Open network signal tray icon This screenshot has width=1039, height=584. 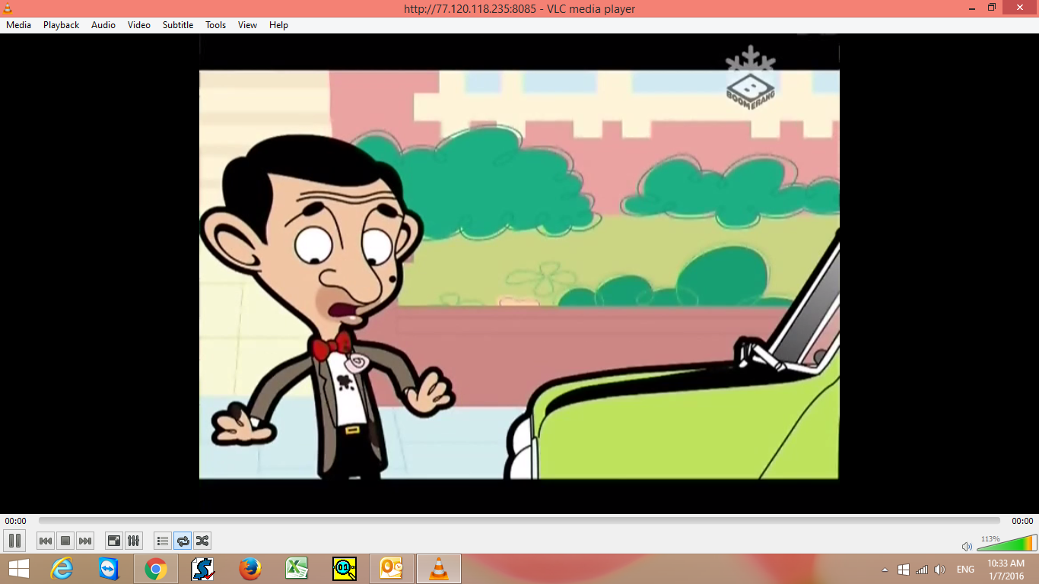(x=922, y=570)
